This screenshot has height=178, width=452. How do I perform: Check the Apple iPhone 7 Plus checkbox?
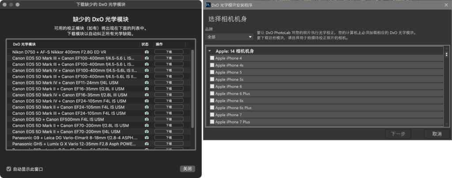[x=212, y=122]
